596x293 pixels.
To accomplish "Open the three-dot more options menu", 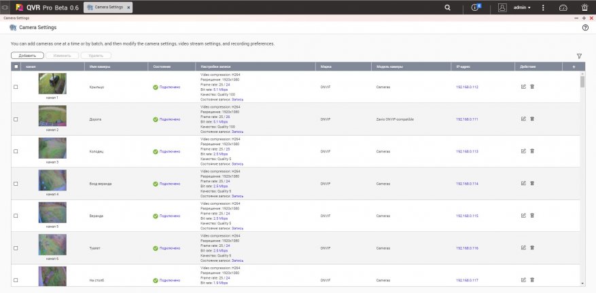I will pyautogui.click(x=543, y=7).
